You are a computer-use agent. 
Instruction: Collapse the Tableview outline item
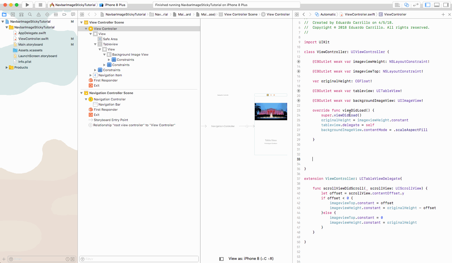tap(95, 44)
